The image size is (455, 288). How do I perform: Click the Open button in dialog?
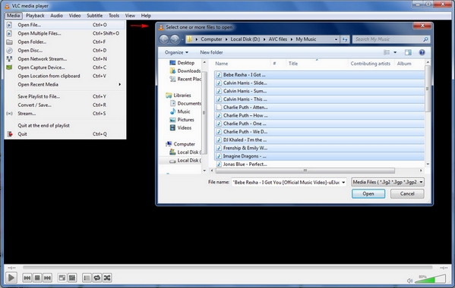click(368, 193)
